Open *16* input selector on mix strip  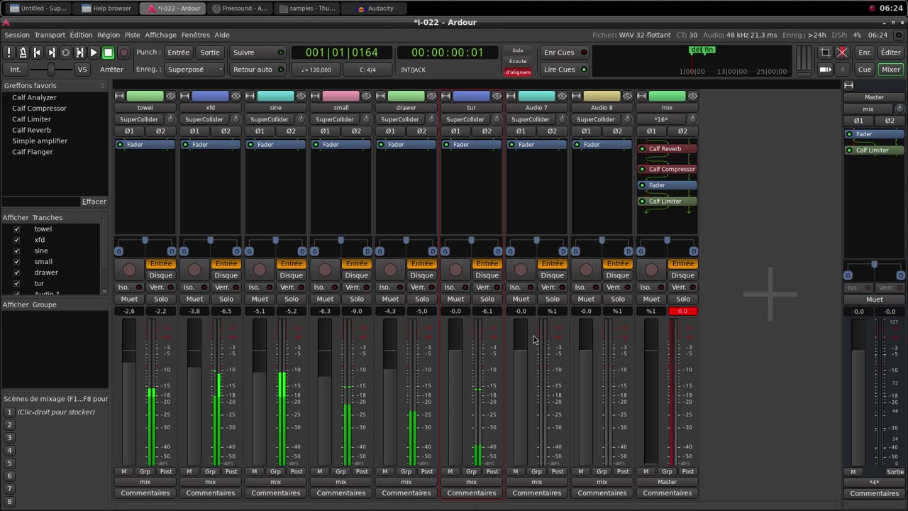(x=661, y=119)
